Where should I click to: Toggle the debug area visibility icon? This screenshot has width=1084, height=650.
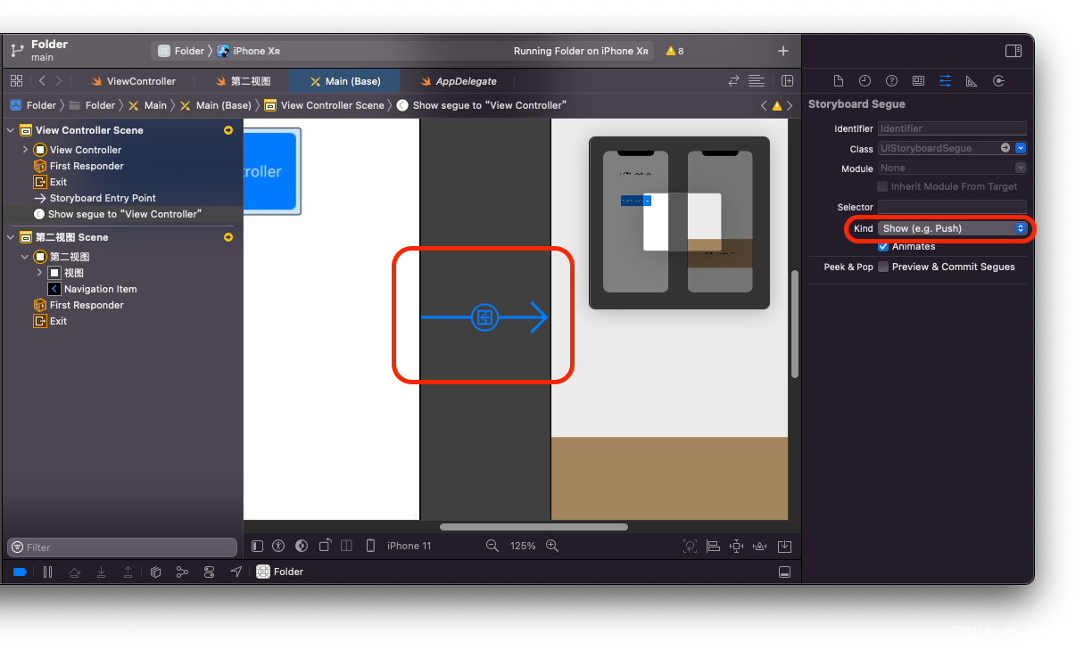click(785, 572)
